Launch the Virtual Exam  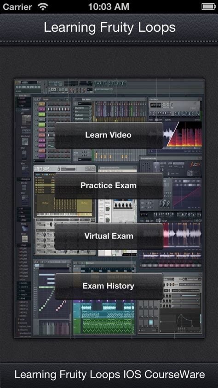pyautogui.click(x=109, y=236)
